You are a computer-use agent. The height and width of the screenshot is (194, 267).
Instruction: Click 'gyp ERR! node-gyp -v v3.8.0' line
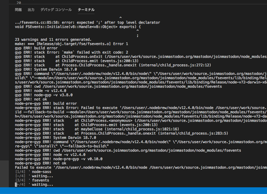(x=44, y=95)
